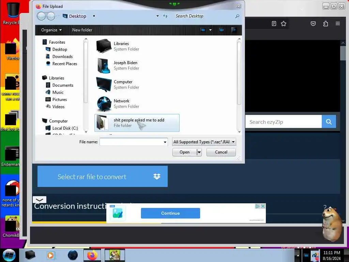The image size is (349, 262).
Task: Toggle the preview pane icon
Action: 222,30
